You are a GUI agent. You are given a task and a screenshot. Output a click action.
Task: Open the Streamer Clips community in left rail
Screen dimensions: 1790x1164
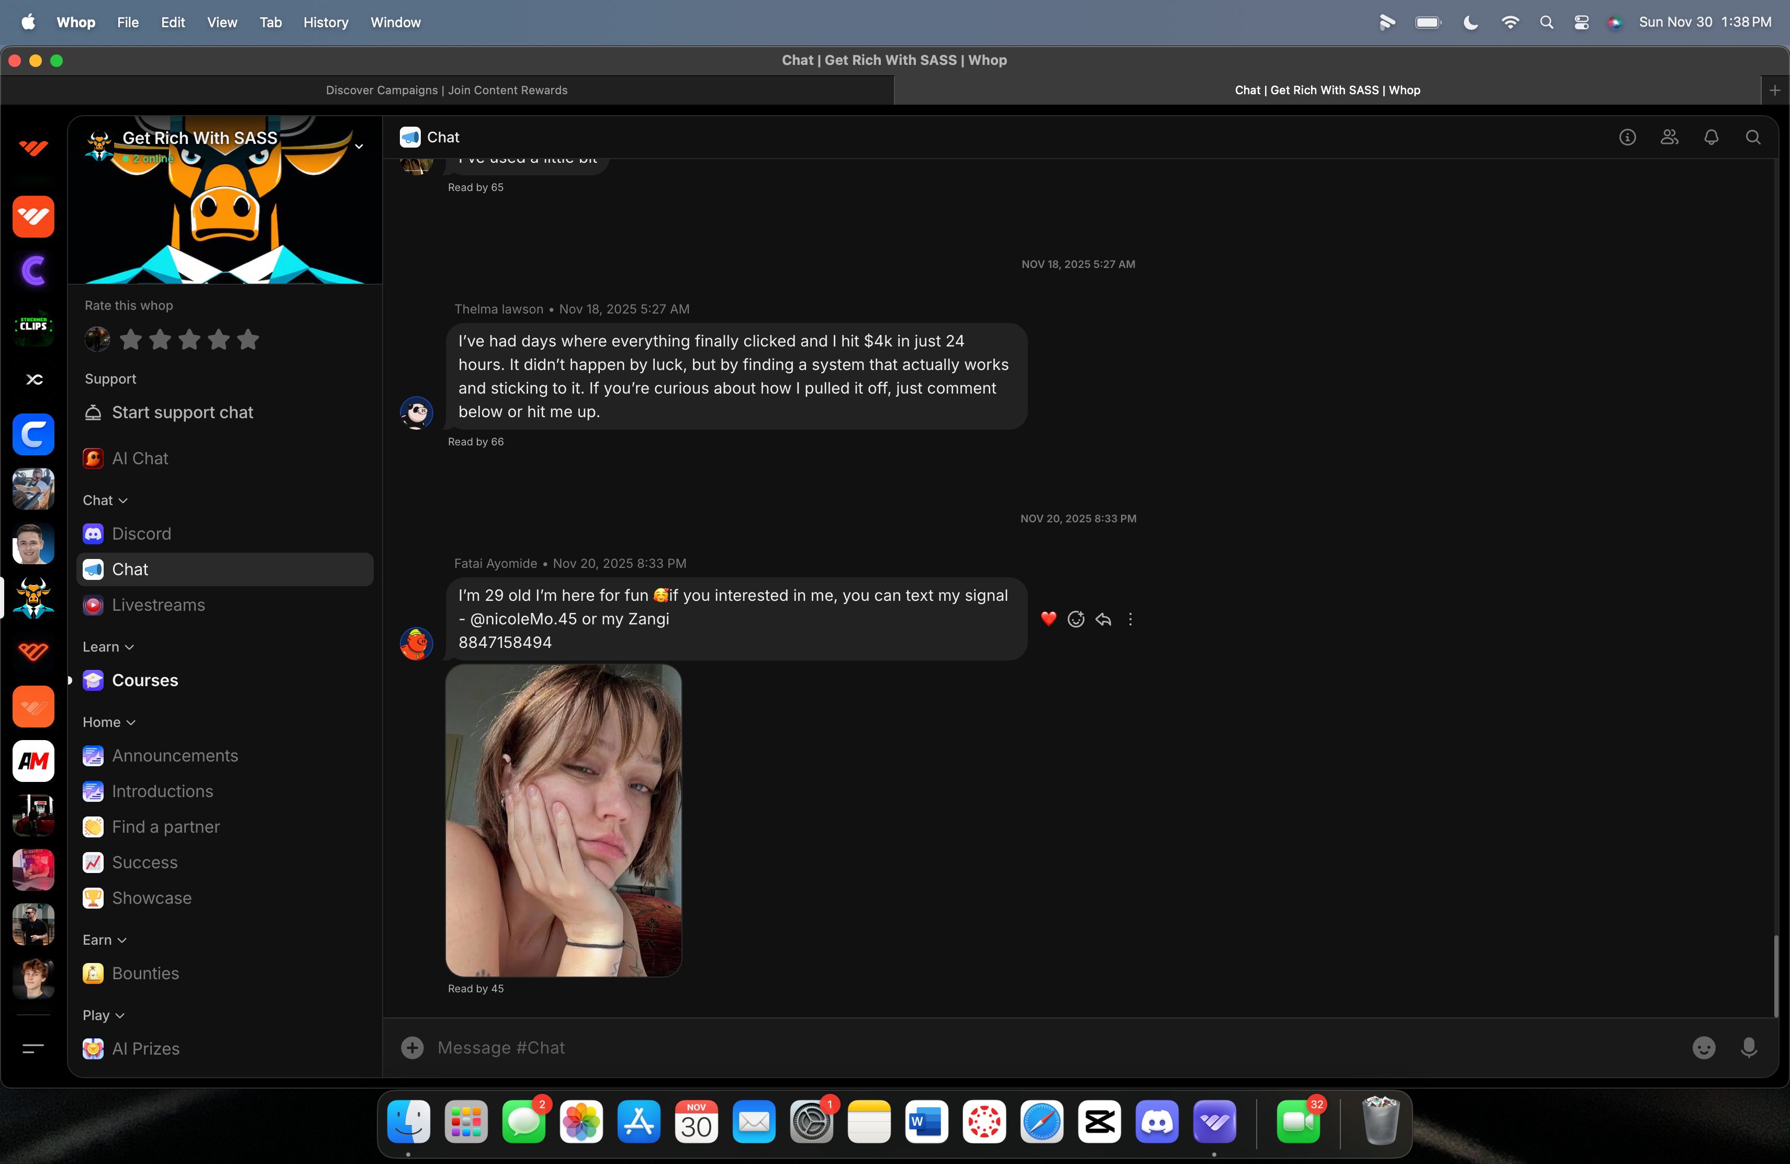[x=33, y=326]
